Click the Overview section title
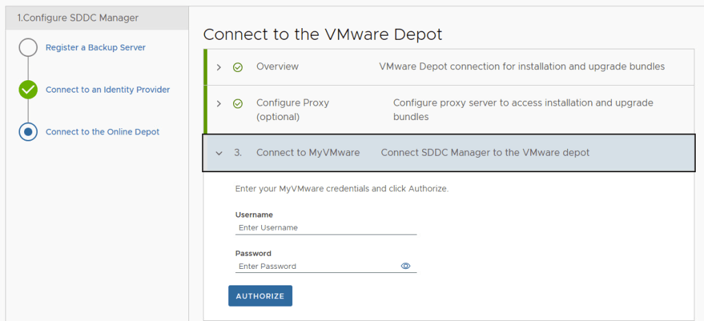 (277, 67)
